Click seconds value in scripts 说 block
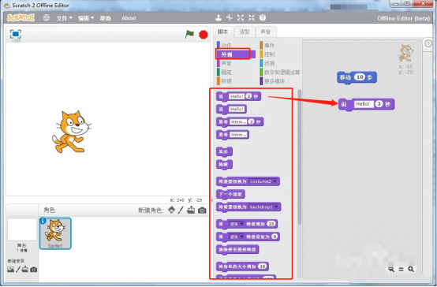 (x=379, y=104)
